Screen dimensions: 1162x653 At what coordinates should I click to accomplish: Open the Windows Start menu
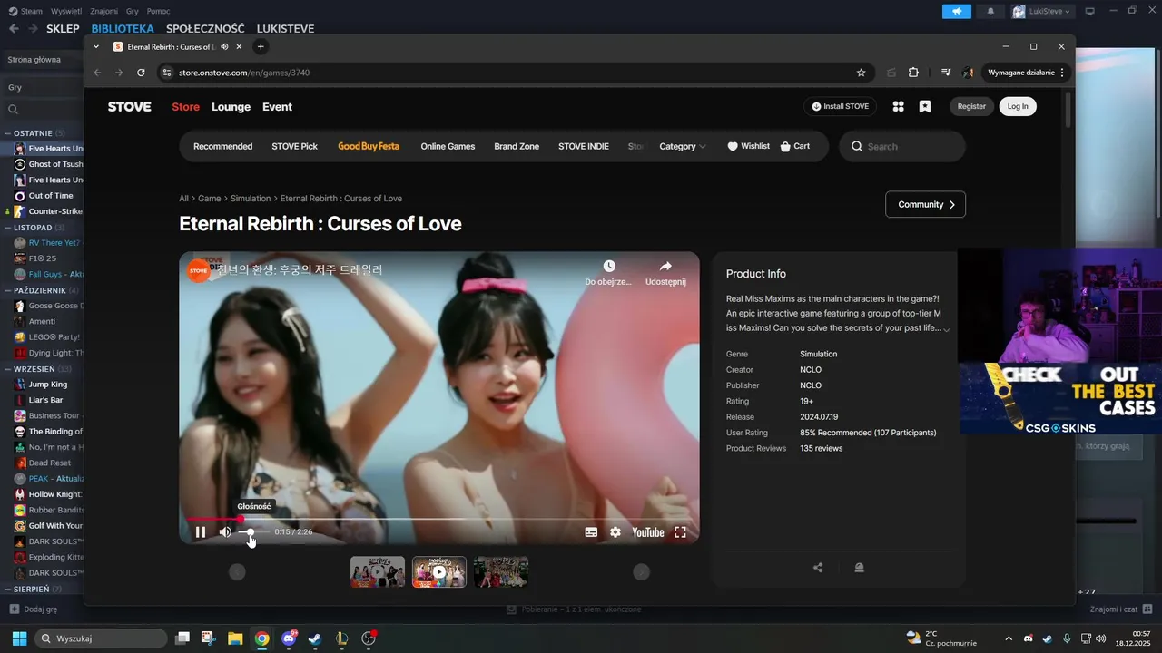click(x=19, y=638)
